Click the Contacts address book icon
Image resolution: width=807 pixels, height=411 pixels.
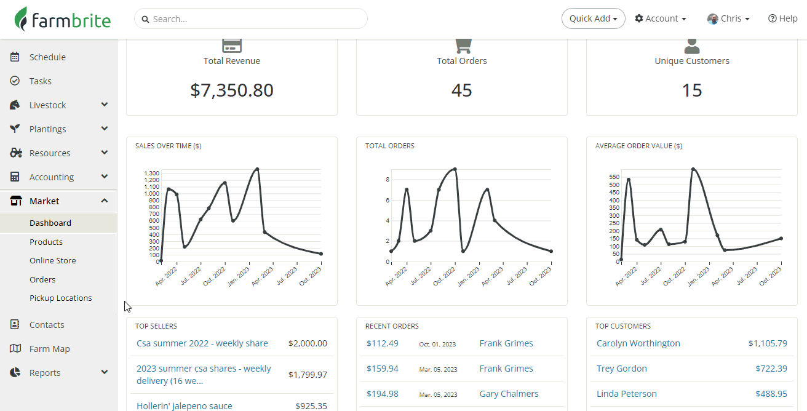pos(15,324)
